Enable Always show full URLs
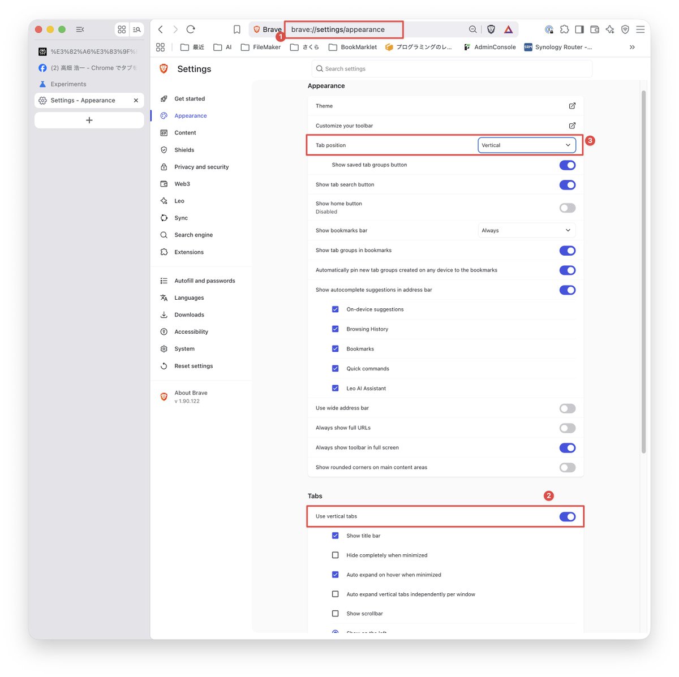This screenshot has height=677, width=679. coord(568,428)
